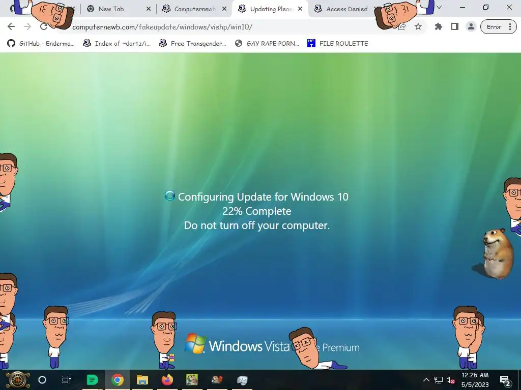The width and height of the screenshot is (521, 390).
Task: Close the Updating Please tab
Action: coord(300,9)
